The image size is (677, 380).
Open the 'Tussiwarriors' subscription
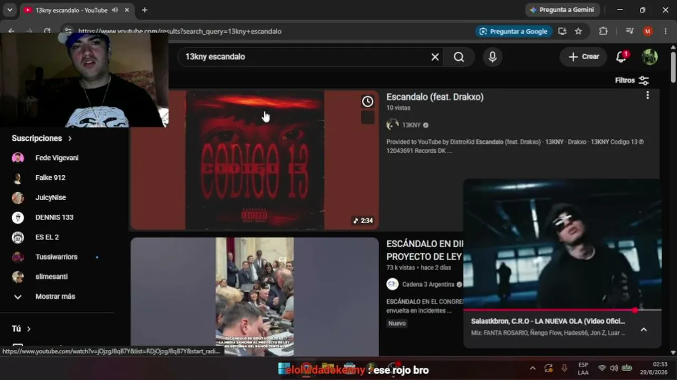(x=57, y=257)
